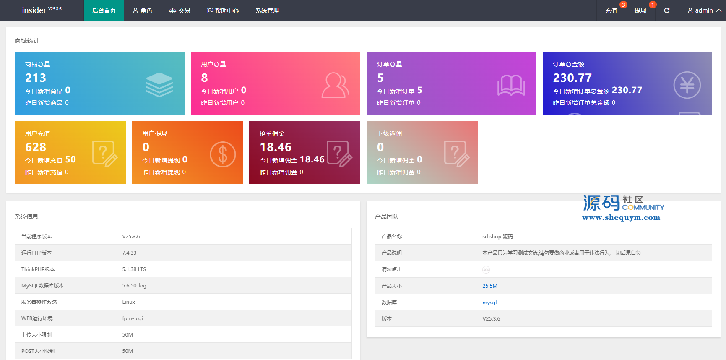Click the edit note icon on 用户充值 card
726x360 pixels.
tap(104, 154)
